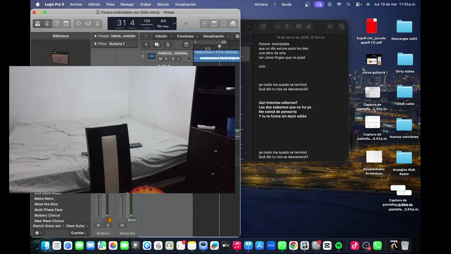Expand the Pasaje disclosure triangle

click(95, 36)
